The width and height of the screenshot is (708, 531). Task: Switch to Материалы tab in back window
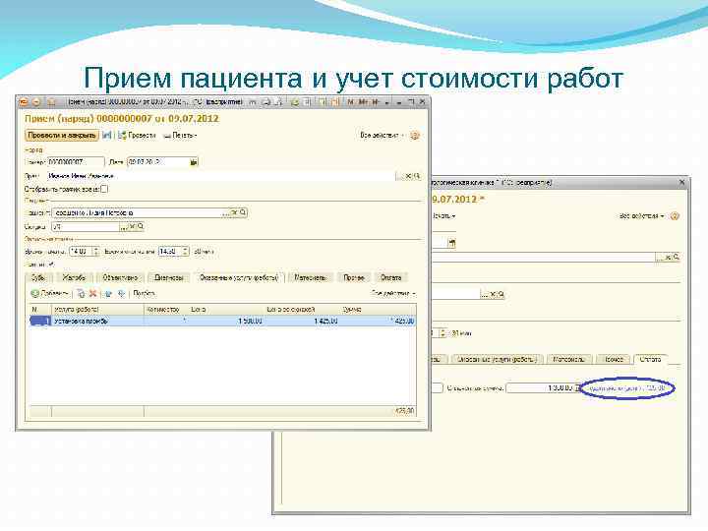pyautogui.click(x=569, y=360)
